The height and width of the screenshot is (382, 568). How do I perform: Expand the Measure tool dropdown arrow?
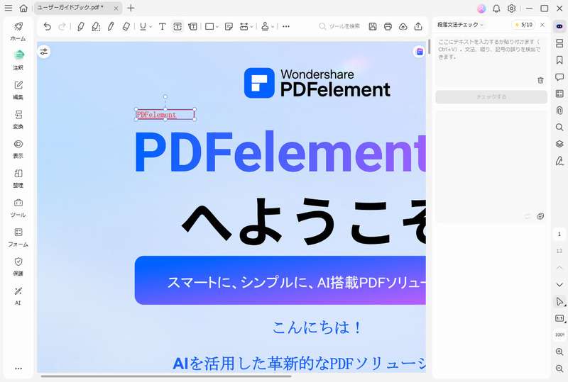click(x=251, y=26)
